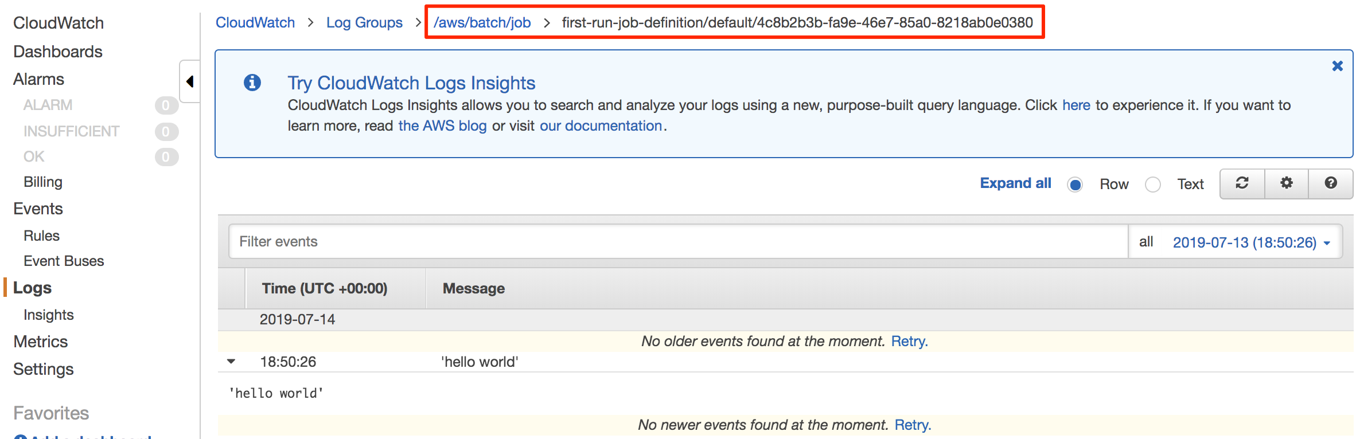Click Time (UTC +00:00) column header
This screenshot has width=1356, height=439.
[x=325, y=288]
